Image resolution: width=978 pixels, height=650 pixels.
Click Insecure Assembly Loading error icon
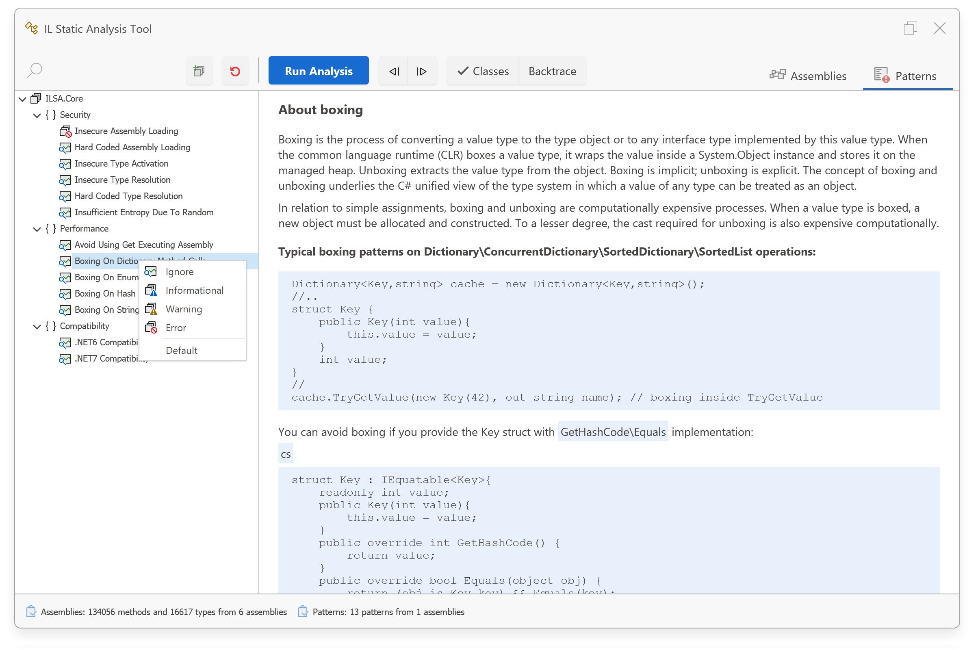tap(65, 131)
